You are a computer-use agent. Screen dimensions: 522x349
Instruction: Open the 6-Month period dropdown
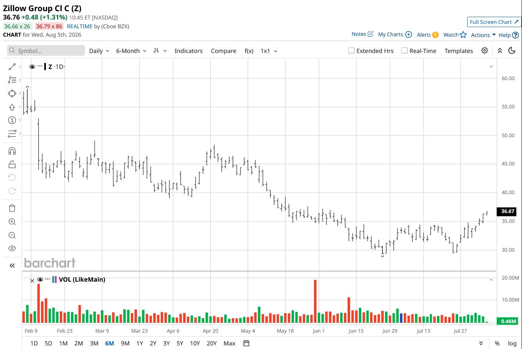131,51
